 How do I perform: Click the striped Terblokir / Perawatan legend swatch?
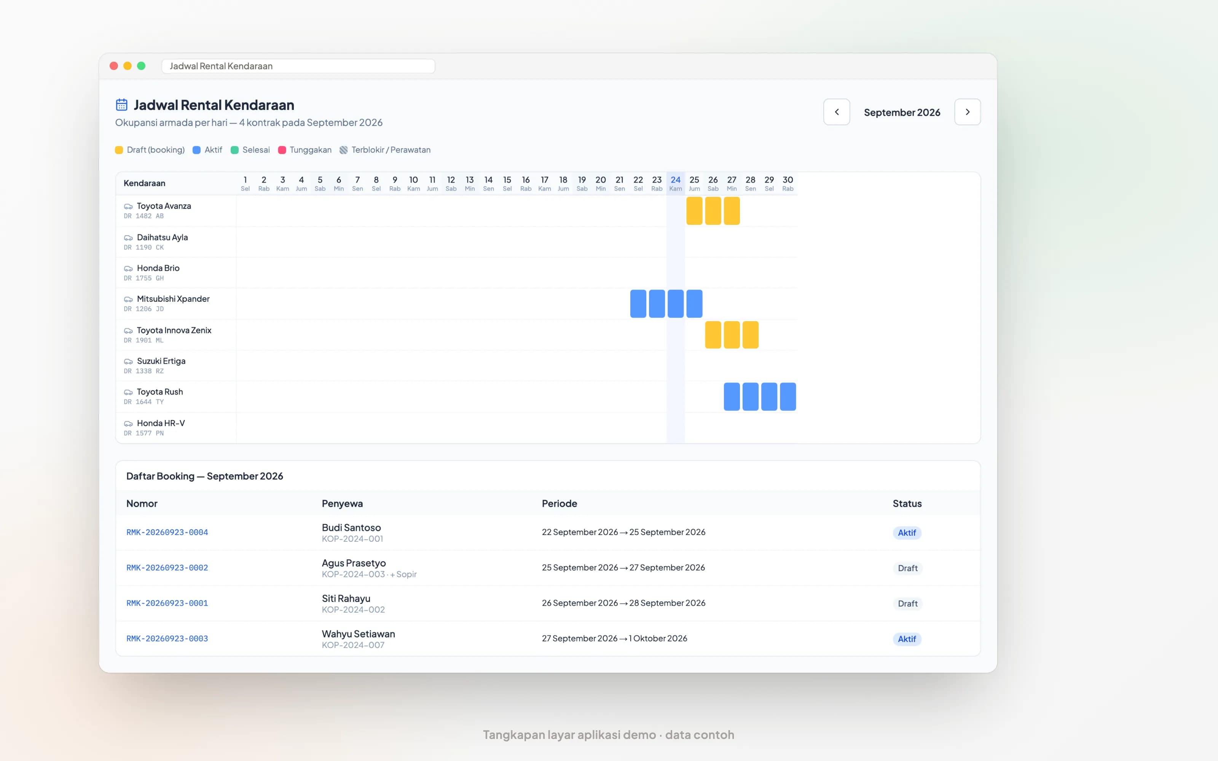[x=343, y=150]
